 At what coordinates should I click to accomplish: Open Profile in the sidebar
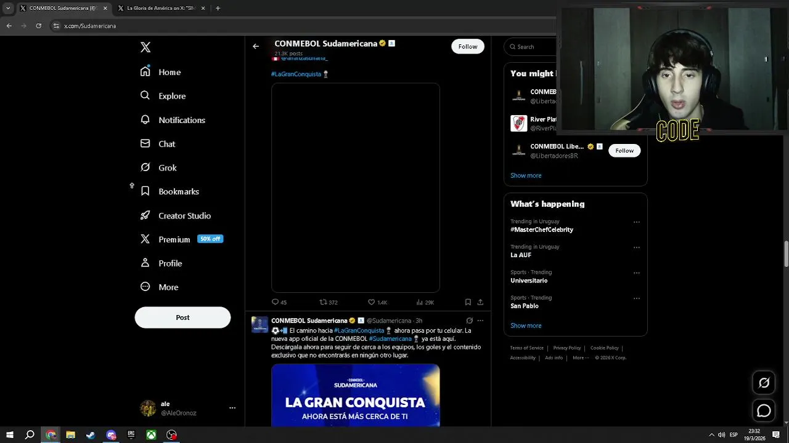tap(161, 263)
